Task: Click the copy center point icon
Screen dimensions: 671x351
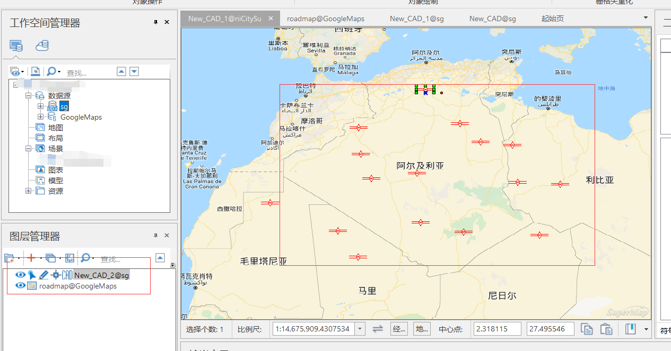Action: click(587, 329)
